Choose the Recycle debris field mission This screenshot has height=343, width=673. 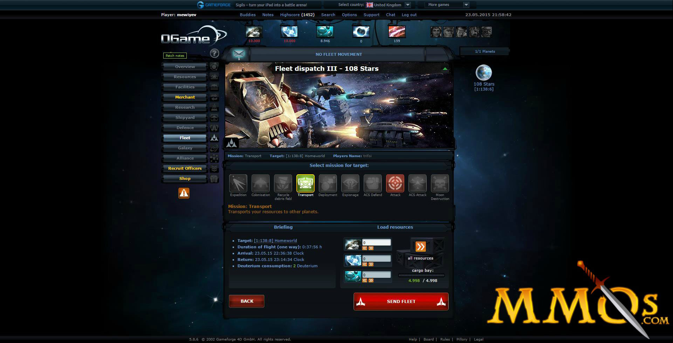tap(283, 183)
